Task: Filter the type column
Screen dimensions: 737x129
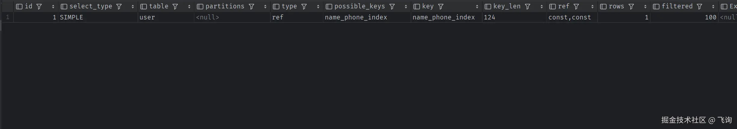Action: tap(304, 6)
